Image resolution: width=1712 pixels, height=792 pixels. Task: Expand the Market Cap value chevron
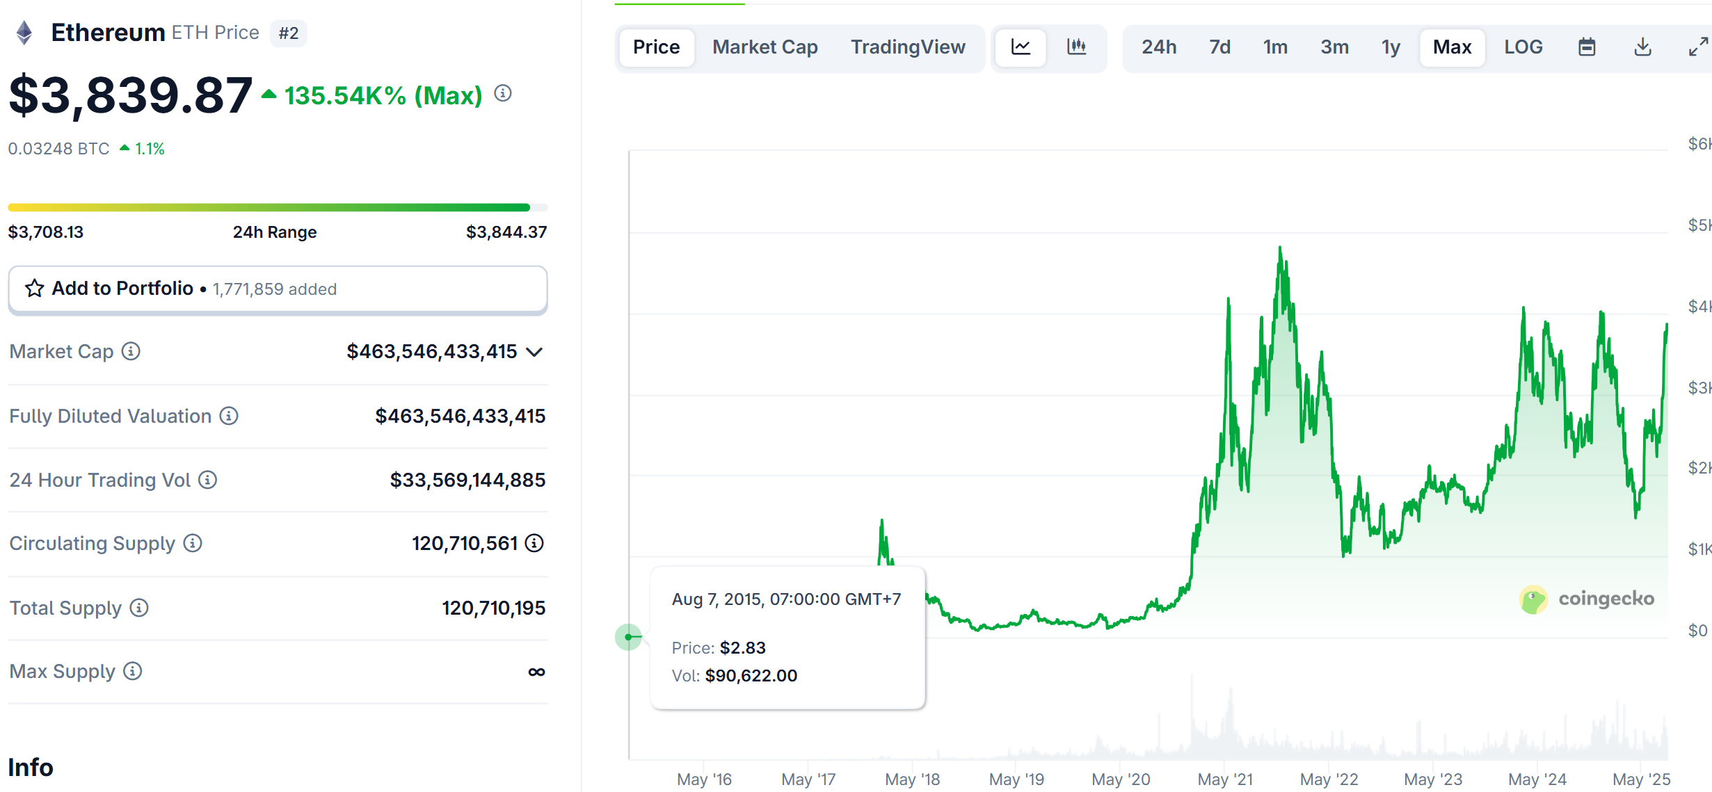(x=534, y=352)
